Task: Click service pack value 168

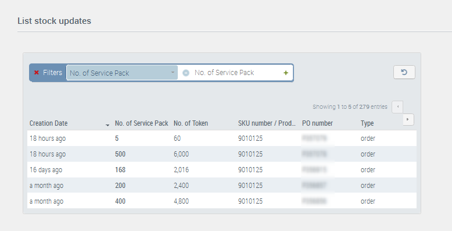Action: click(120, 170)
